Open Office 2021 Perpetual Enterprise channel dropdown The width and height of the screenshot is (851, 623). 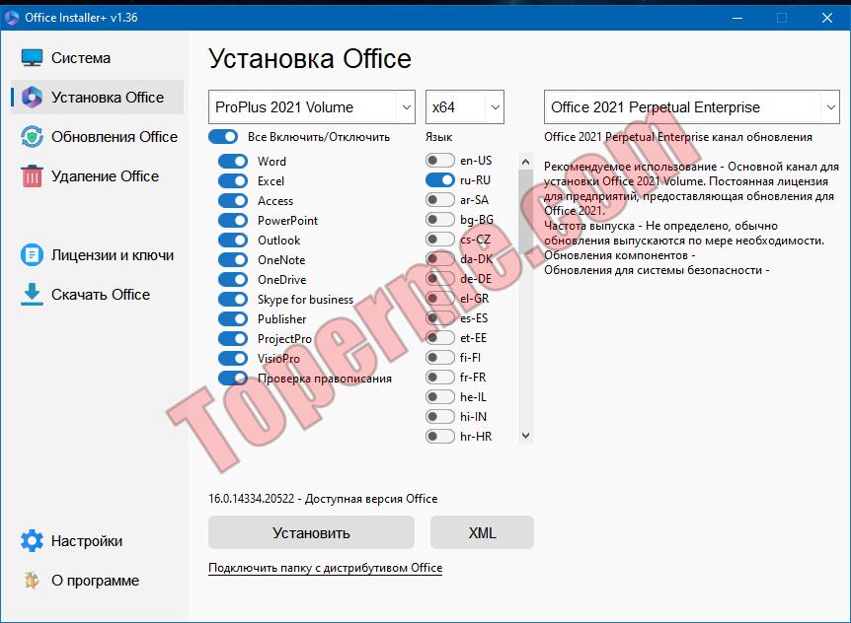pos(692,107)
